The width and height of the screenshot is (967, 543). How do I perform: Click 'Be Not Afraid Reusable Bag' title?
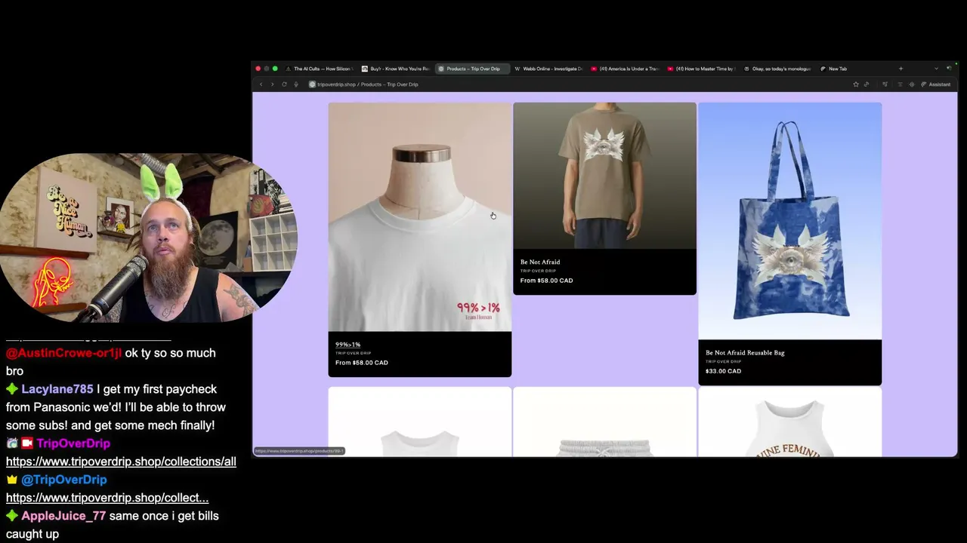click(745, 353)
